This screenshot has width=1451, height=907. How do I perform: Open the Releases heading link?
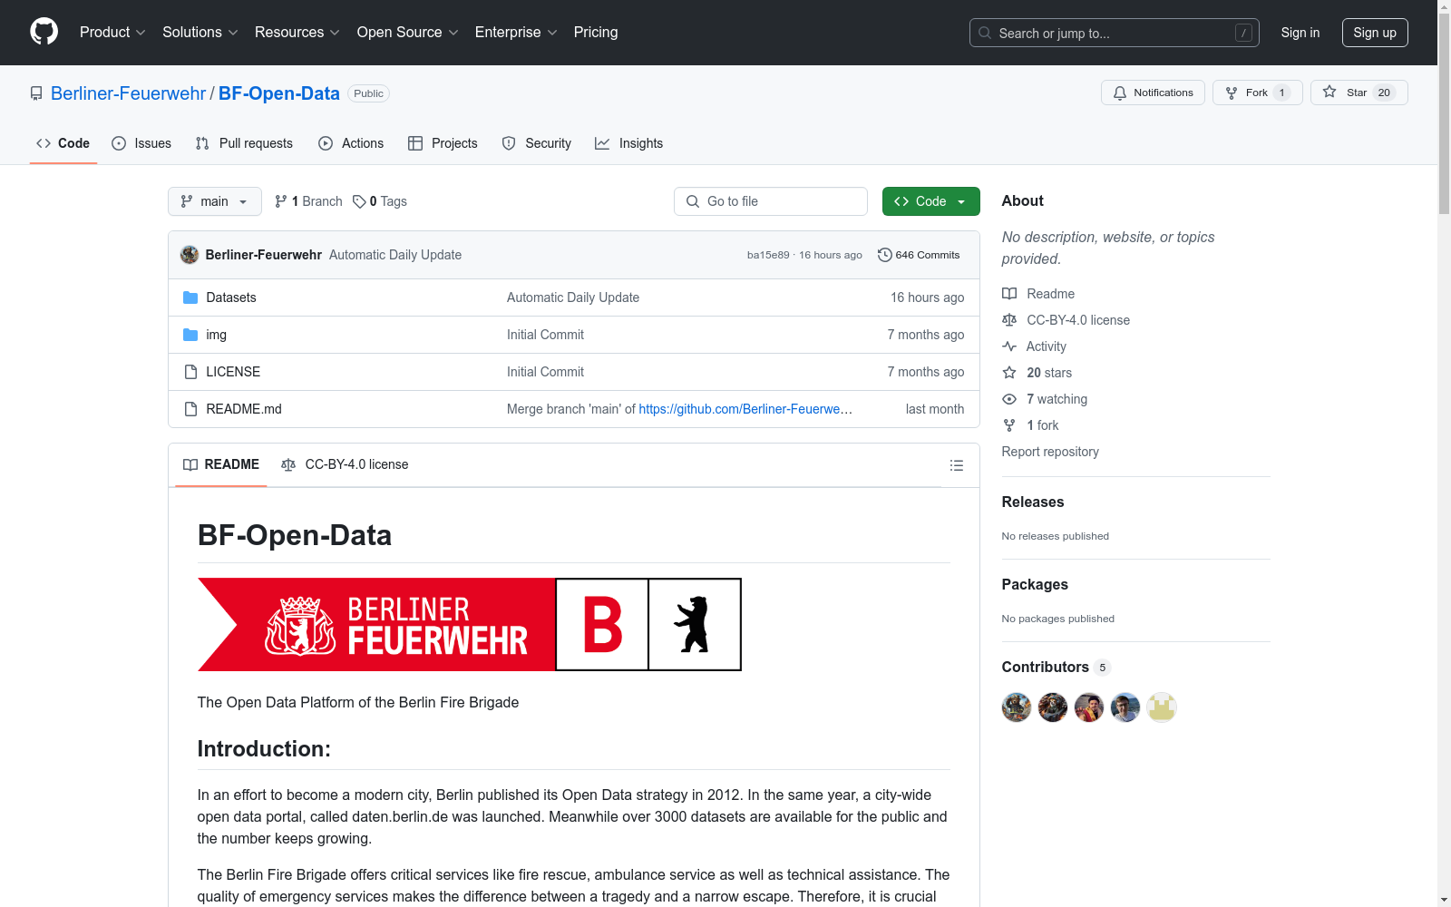pyautogui.click(x=1033, y=502)
